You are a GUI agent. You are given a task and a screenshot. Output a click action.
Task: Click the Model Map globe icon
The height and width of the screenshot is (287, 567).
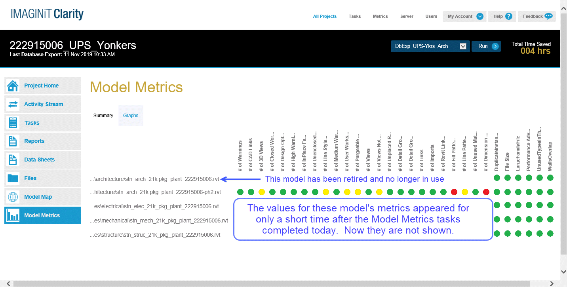(x=13, y=197)
